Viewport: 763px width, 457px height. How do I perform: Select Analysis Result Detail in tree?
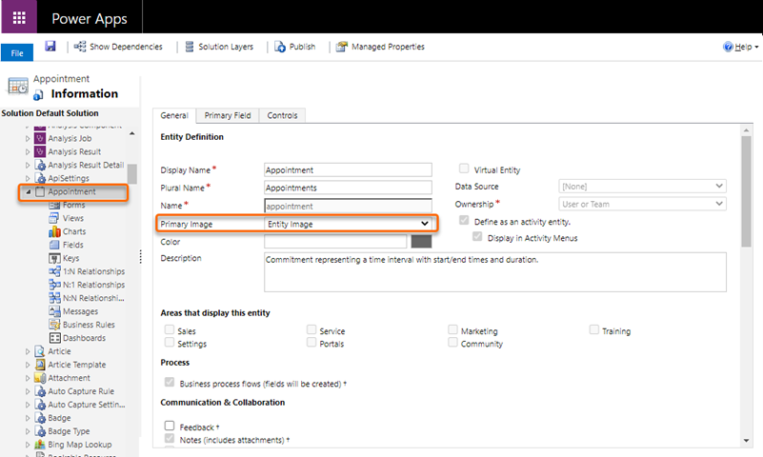click(86, 166)
